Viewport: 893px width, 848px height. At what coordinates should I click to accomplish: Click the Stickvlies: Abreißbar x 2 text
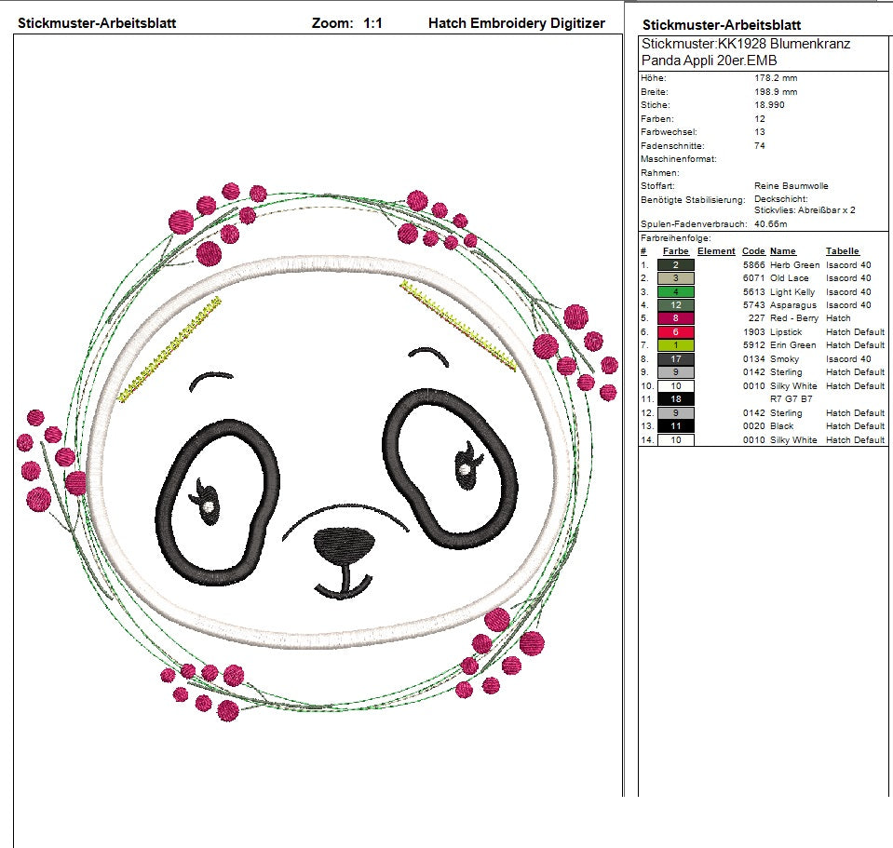pyautogui.click(x=805, y=210)
